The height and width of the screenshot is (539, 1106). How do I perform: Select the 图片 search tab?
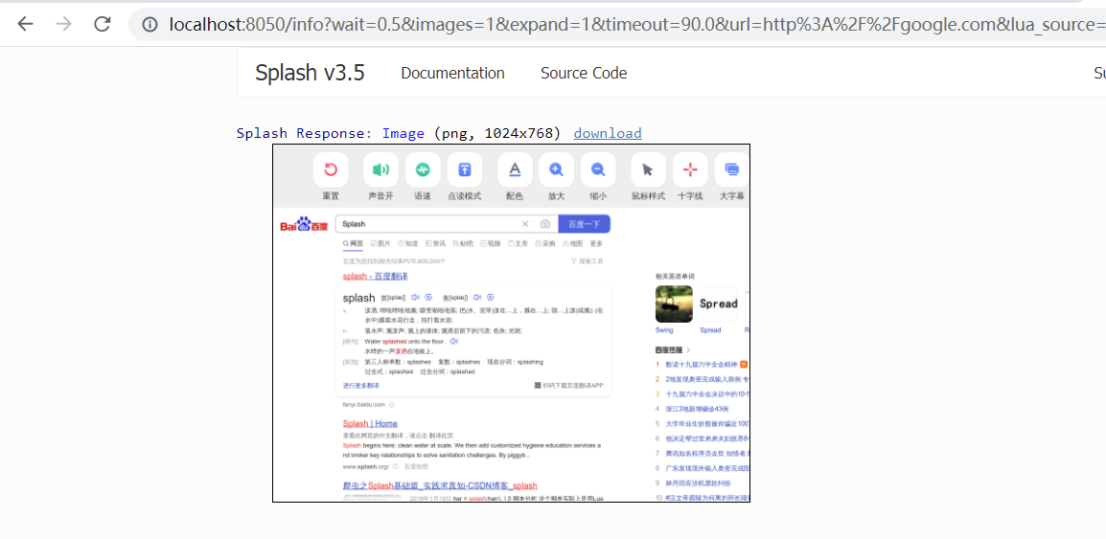(x=380, y=243)
